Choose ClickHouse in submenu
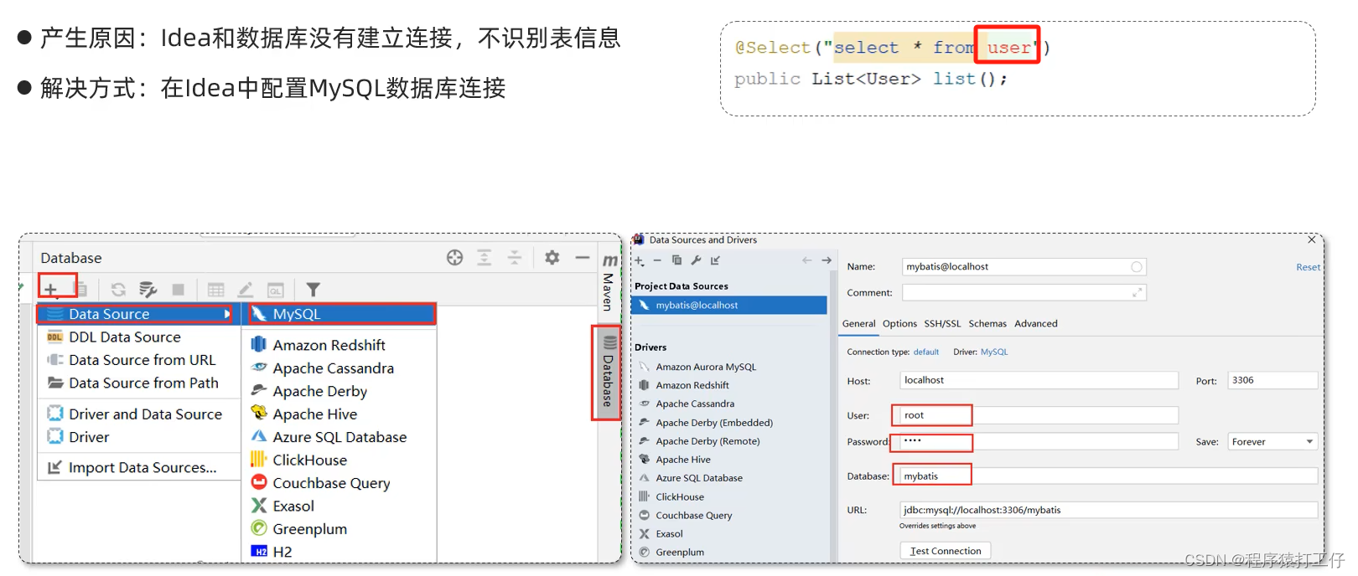The image size is (1358, 576). pyautogui.click(x=340, y=460)
